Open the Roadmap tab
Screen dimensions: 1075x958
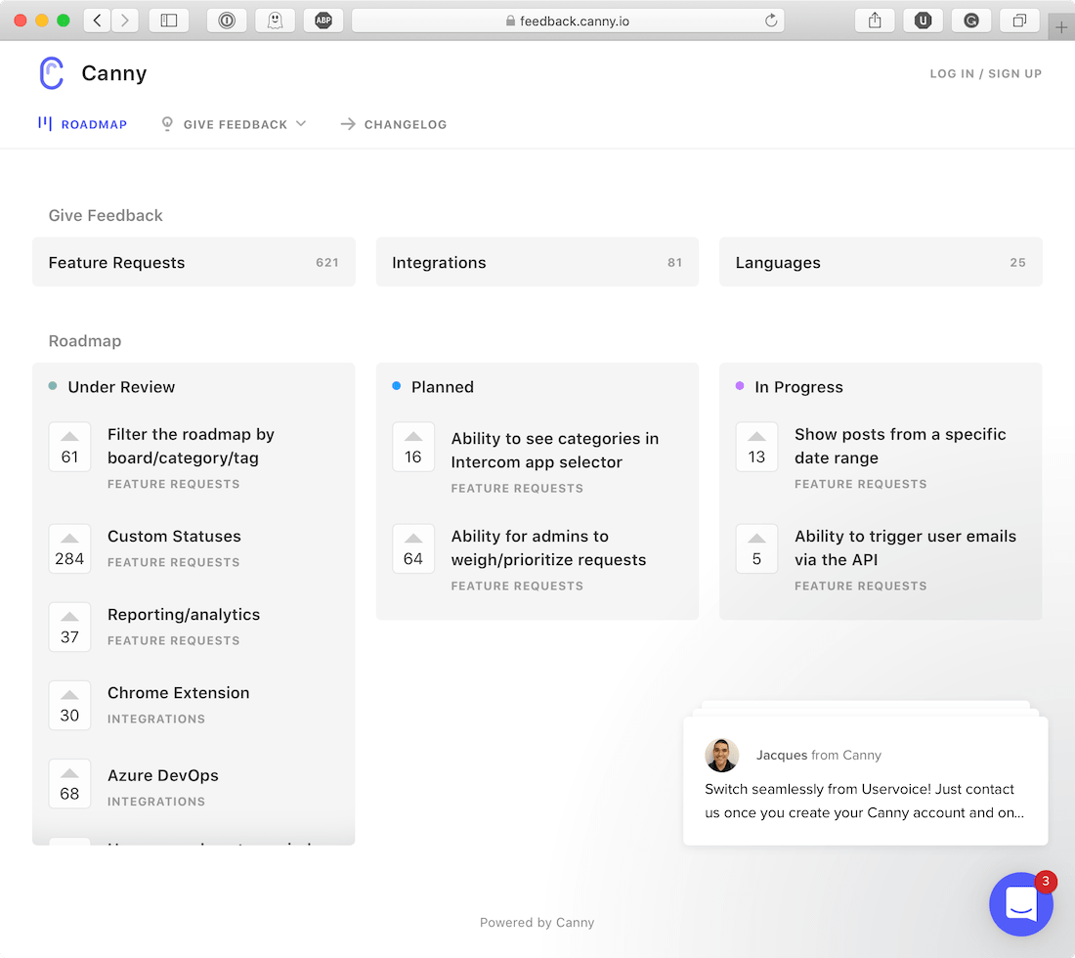83,124
